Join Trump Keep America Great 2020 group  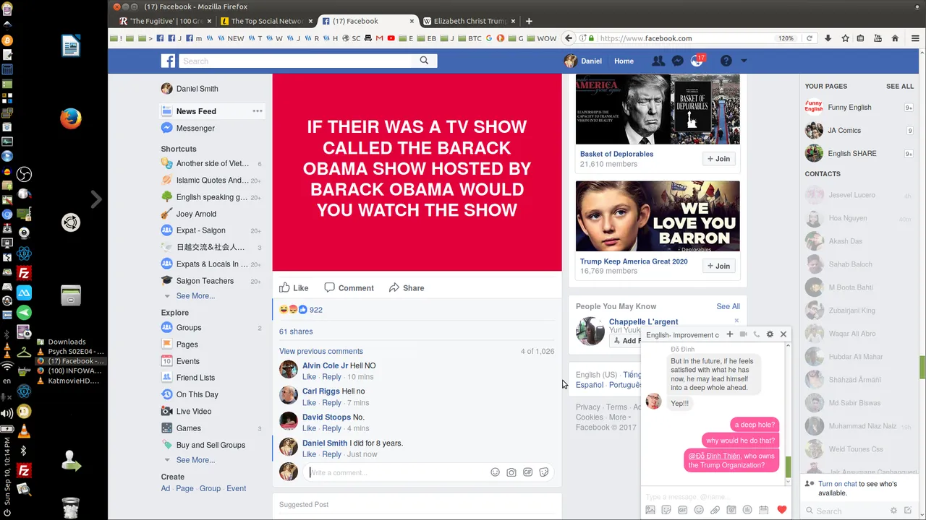719,266
